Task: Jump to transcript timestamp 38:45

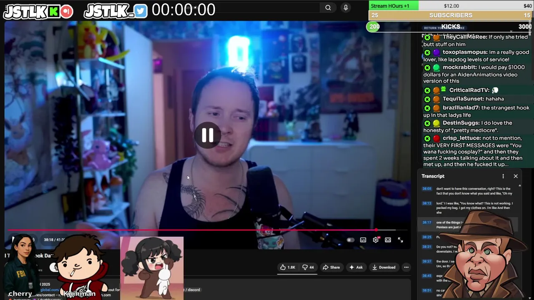Action: coord(427,276)
